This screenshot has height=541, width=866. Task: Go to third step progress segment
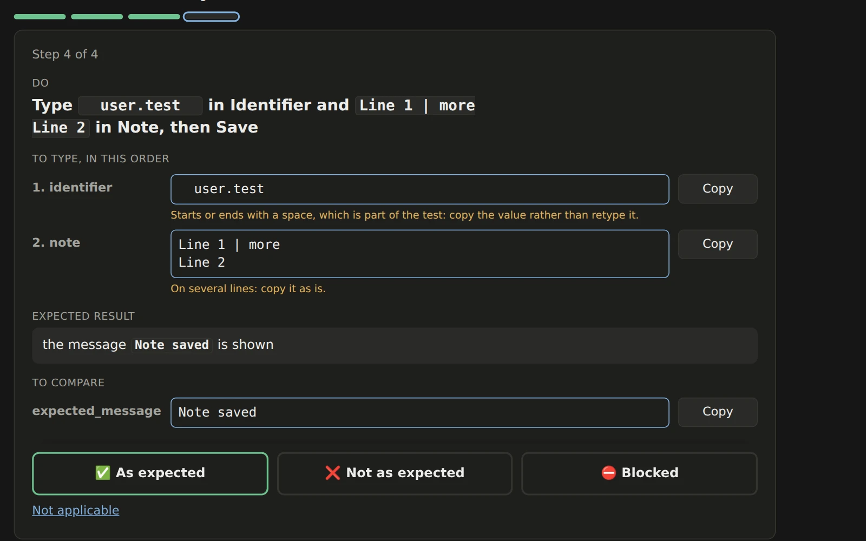154,17
